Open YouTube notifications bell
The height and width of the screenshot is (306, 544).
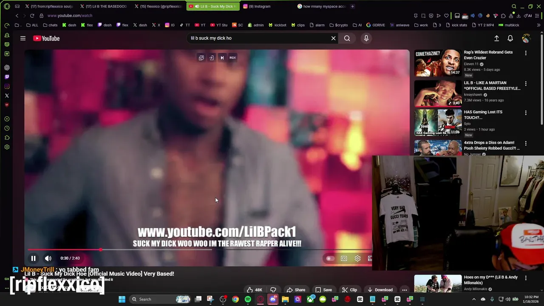[510, 38]
